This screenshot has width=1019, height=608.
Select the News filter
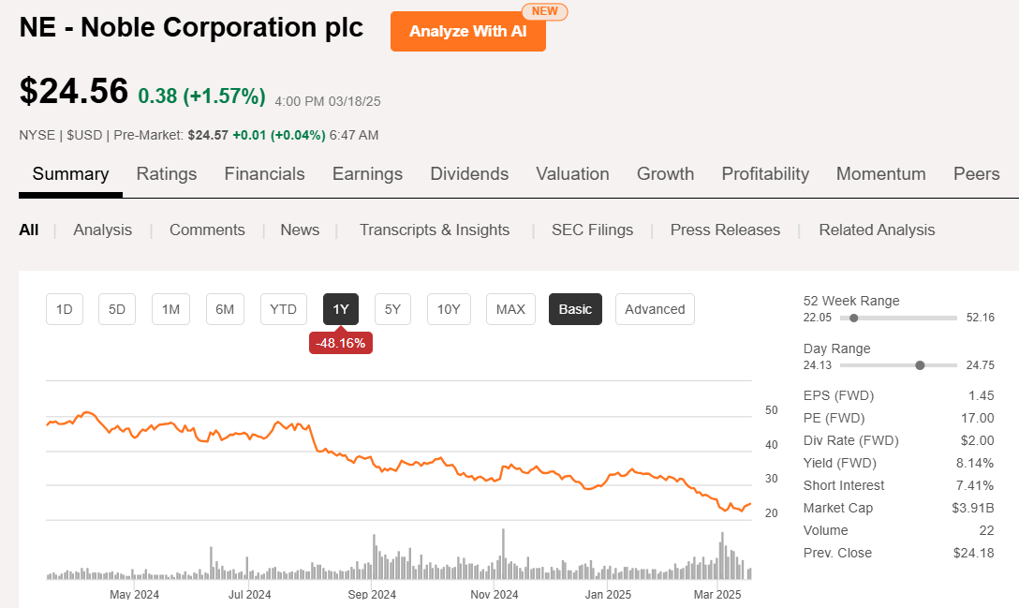point(299,230)
